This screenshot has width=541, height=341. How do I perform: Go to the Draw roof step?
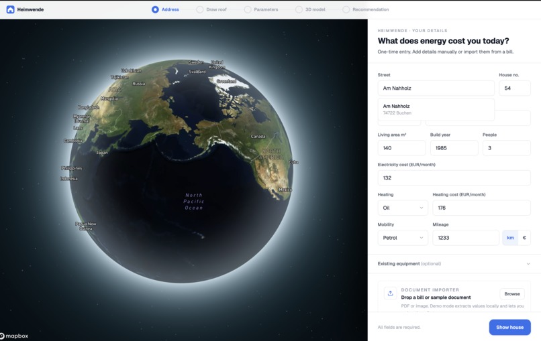tap(211, 9)
